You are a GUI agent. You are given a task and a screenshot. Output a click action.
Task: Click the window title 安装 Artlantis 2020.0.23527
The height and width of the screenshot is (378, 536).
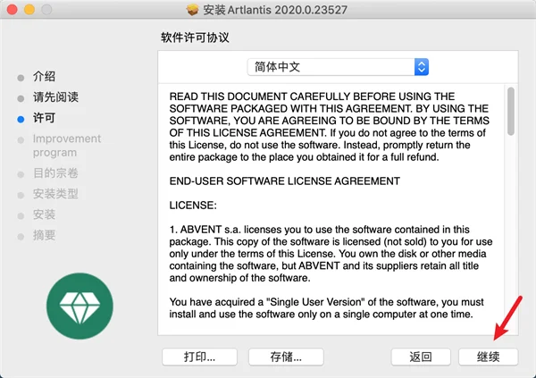(275, 10)
